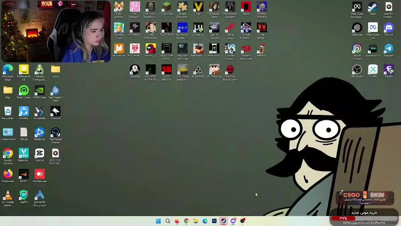The width and height of the screenshot is (401, 226).
Task: Open the VLC media player shortcut
Action: click(8, 198)
